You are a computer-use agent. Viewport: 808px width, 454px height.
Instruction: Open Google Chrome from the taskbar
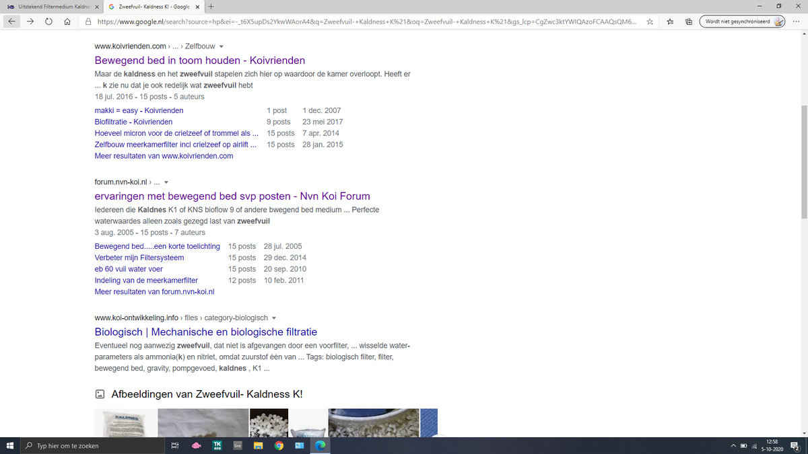[x=278, y=445]
